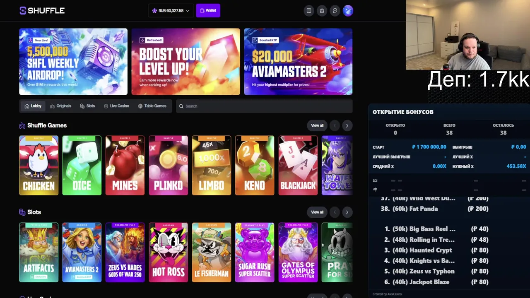Click the Live Casino tab icon

[106, 106]
